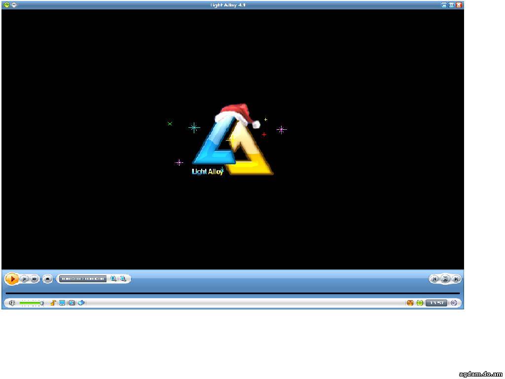Click the blue arrow icon after the camera
Screen dimensions: 505x379
click(81, 303)
